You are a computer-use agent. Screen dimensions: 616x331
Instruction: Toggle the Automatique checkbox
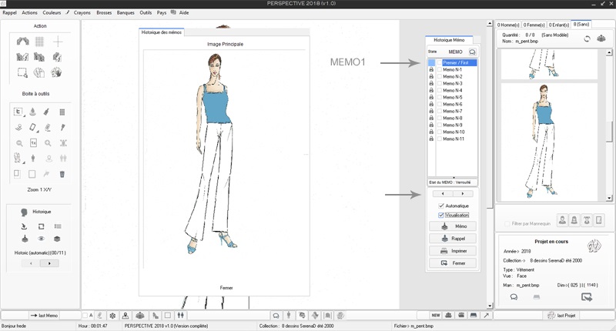click(441, 206)
